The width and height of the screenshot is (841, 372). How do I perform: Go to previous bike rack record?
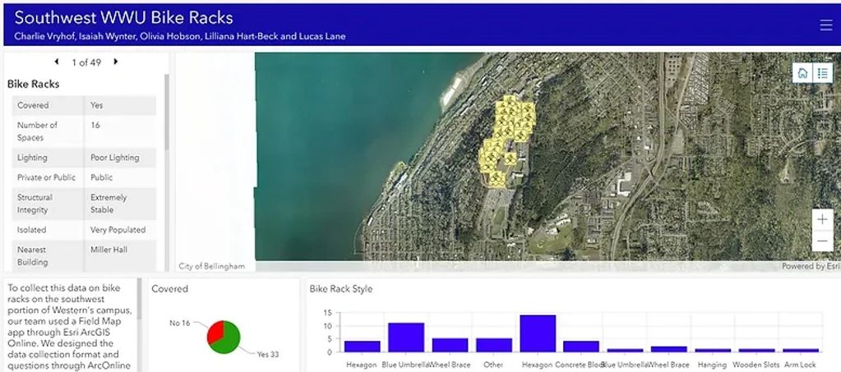point(57,62)
